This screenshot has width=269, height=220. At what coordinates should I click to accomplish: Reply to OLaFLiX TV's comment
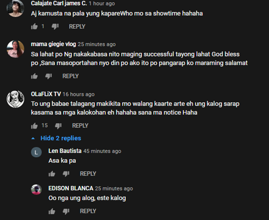(x=80, y=126)
